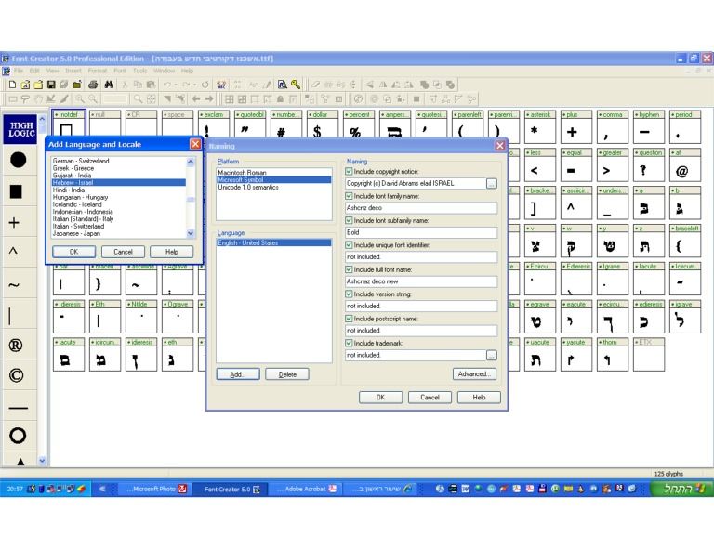Select the 'at' glyph cell

[685, 164]
